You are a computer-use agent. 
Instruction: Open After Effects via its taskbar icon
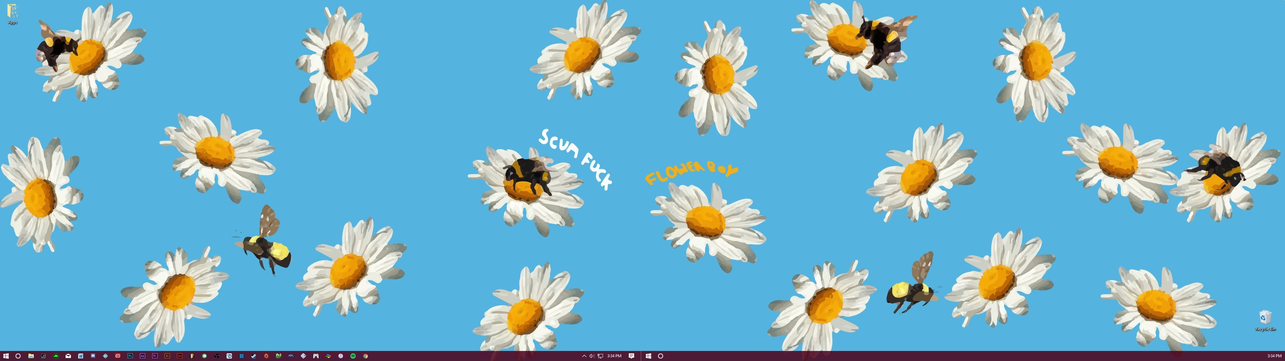point(142,356)
